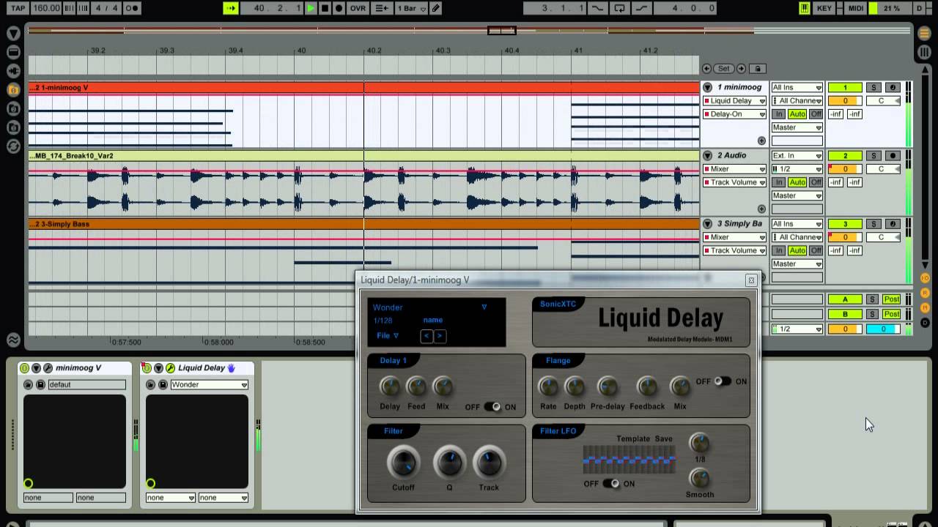938x527 pixels.
Task: Click the A return track activator
Action: (844, 299)
